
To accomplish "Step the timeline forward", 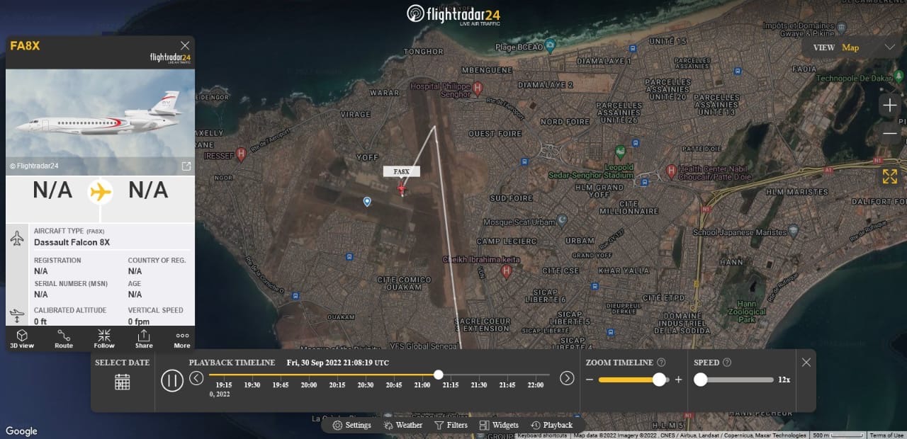I will click(567, 378).
